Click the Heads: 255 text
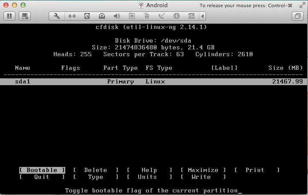Image resolution: width=308 pixels, height=195 pixels. pyautogui.click(x=73, y=54)
